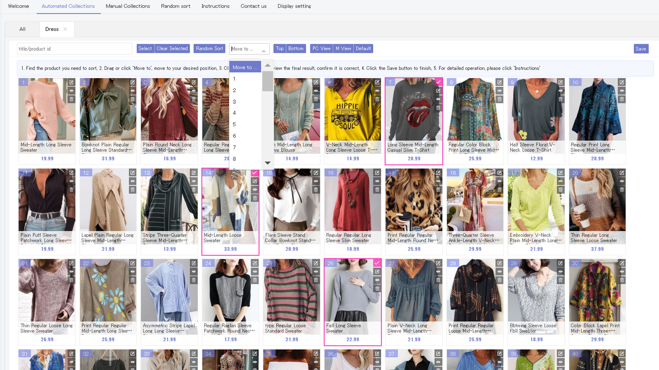Image resolution: width=659 pixels, height=370 pixels.
Task: Move selected products to Bottom
Action: (x=296, y=48)
